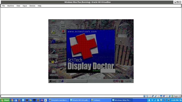Click the My Computer desktop icon in guest
182x102 pixels.
click(x=53, y=23)
